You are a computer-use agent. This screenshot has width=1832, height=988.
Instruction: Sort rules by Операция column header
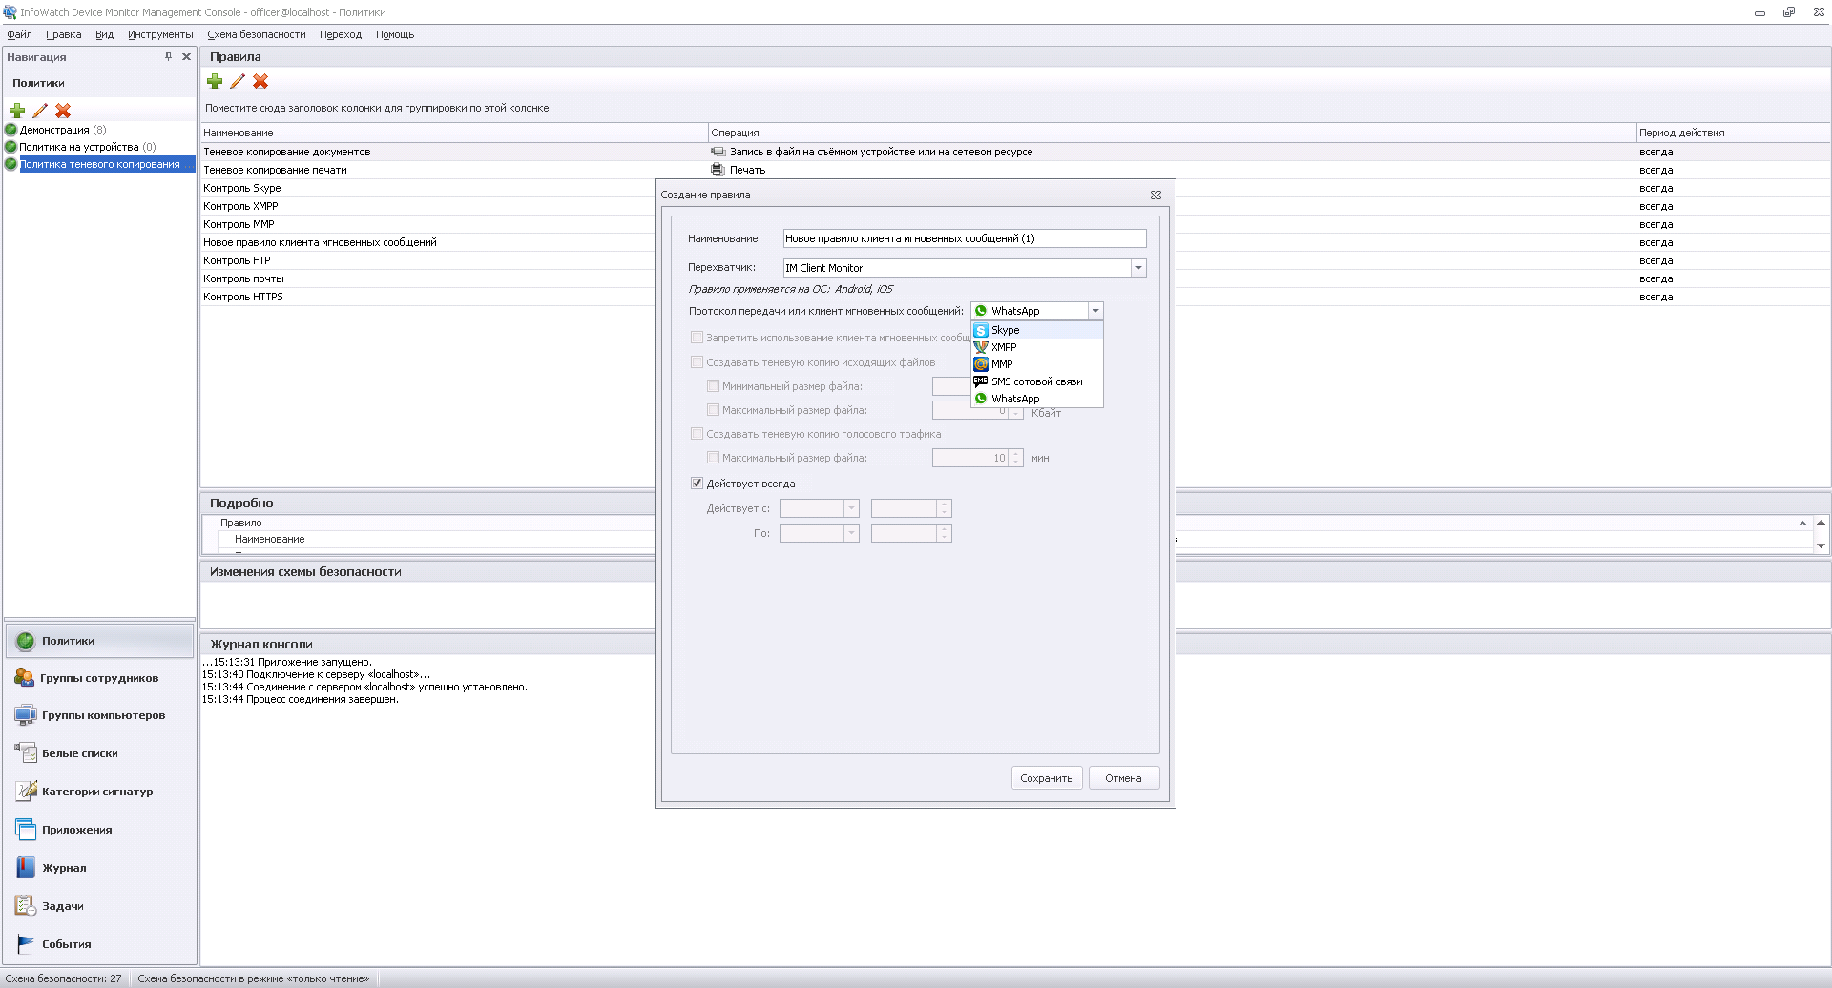click(x=1172, y=133)
